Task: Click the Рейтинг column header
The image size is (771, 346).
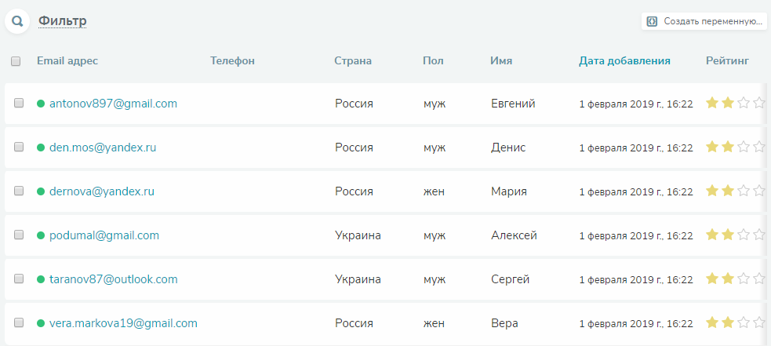Action: 727,60
